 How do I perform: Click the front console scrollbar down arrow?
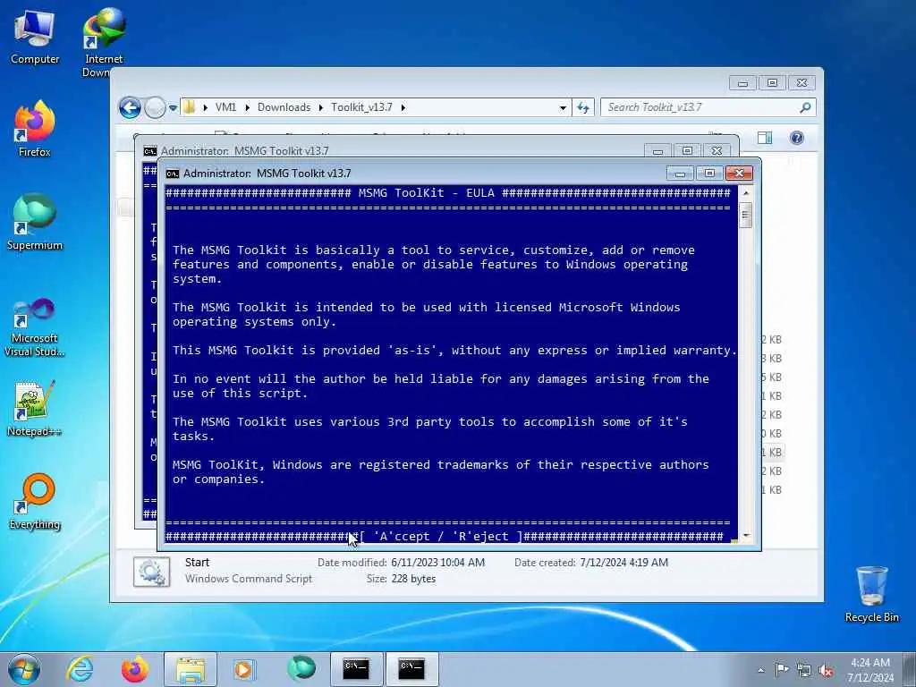tap(745, 536)
